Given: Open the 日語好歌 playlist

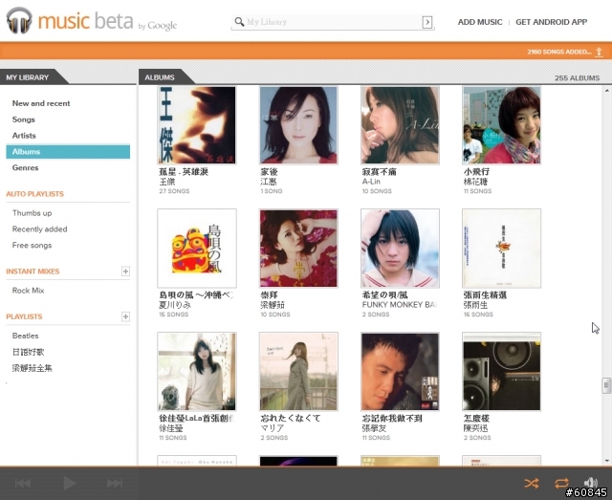Looking at the screenshot, I should (28, 352).
